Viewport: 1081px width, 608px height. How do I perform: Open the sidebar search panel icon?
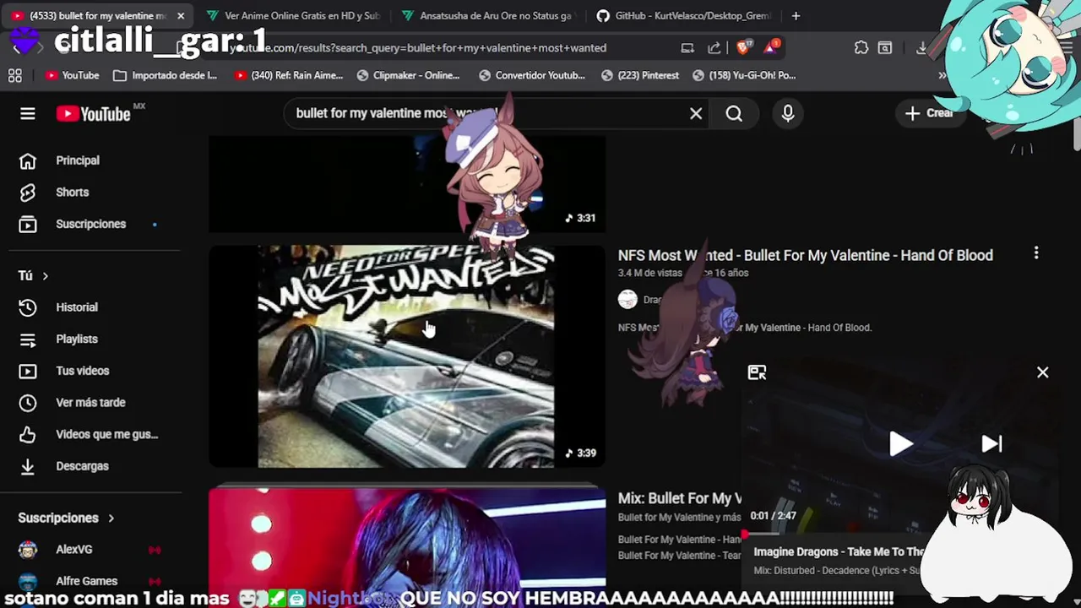point(884,48)
